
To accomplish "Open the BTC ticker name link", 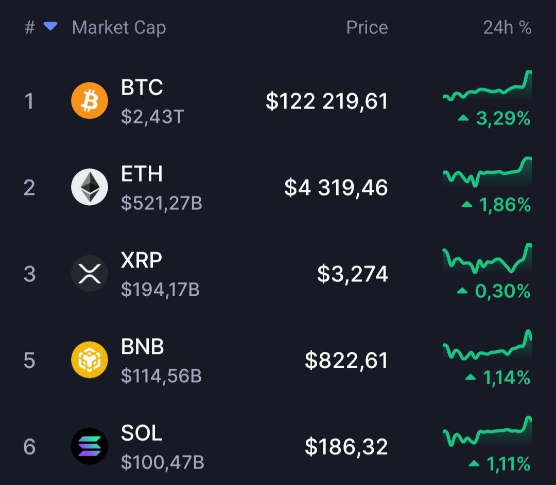I will [x=142, y=87].
